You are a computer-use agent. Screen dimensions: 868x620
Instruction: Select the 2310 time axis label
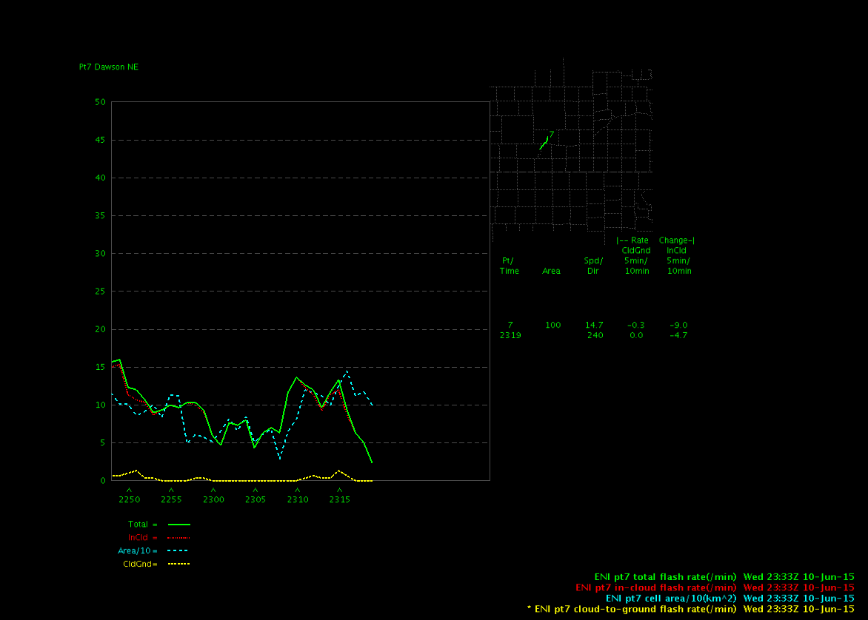pos(298,500)
